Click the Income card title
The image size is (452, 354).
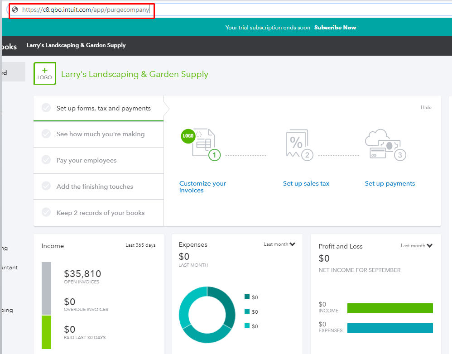[53, 246]
